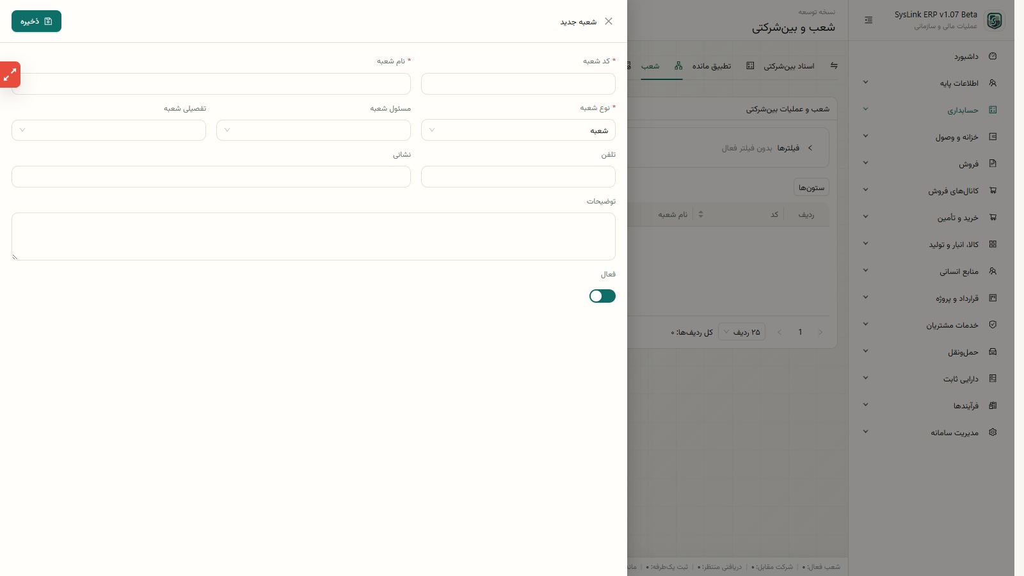Click the کالا، انبار و تولید grid icon
This screenshot has width=1024, height=576.
click(x=993, y=244)
